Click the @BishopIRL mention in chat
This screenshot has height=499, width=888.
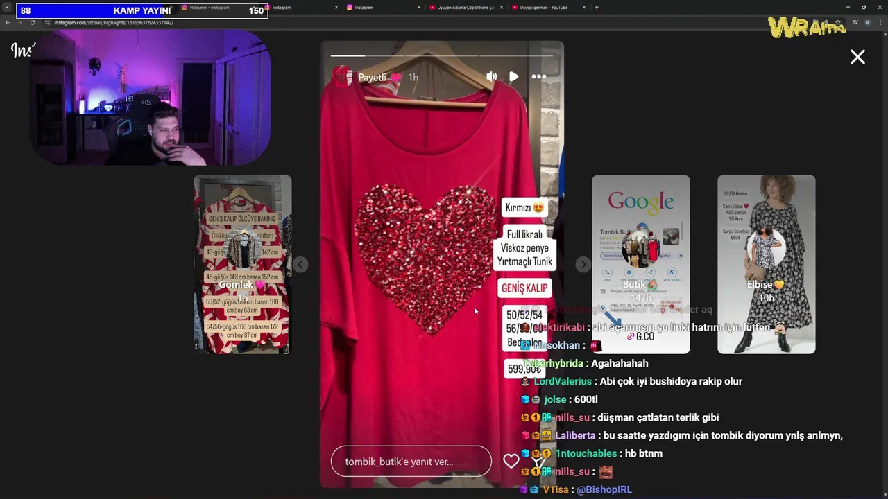coord(604,489)
